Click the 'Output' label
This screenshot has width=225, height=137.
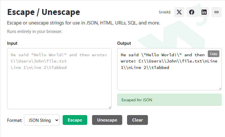(124, 43)
